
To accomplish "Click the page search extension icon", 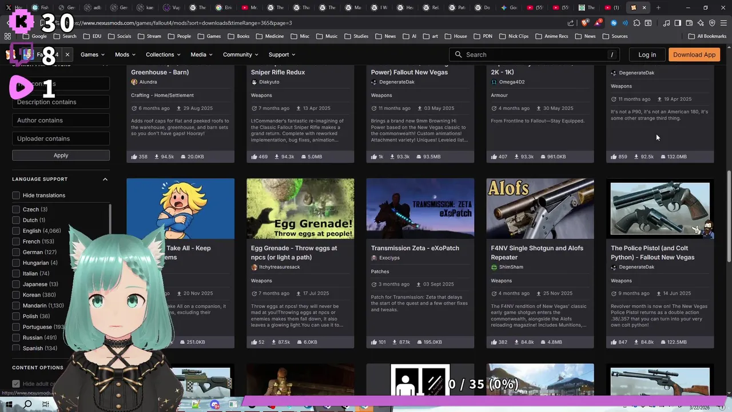I will [x=648, y=23].
